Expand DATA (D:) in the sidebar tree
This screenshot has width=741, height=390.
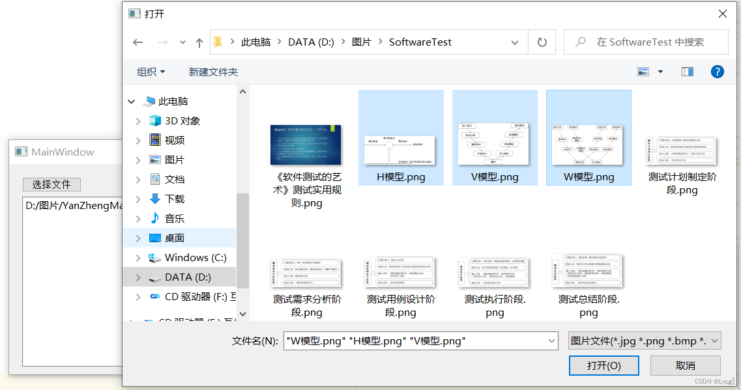point(138,277)
